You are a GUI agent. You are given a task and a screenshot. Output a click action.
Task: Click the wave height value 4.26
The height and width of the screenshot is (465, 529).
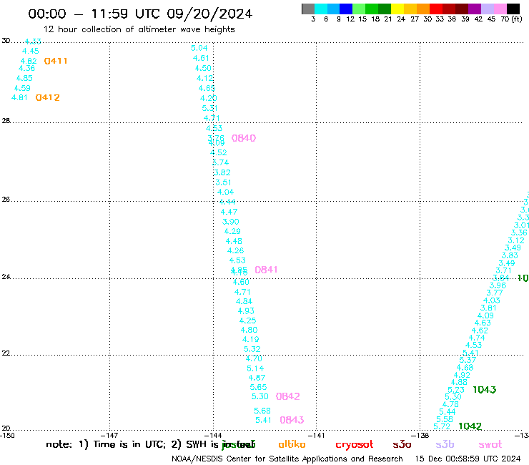(235, 251)
